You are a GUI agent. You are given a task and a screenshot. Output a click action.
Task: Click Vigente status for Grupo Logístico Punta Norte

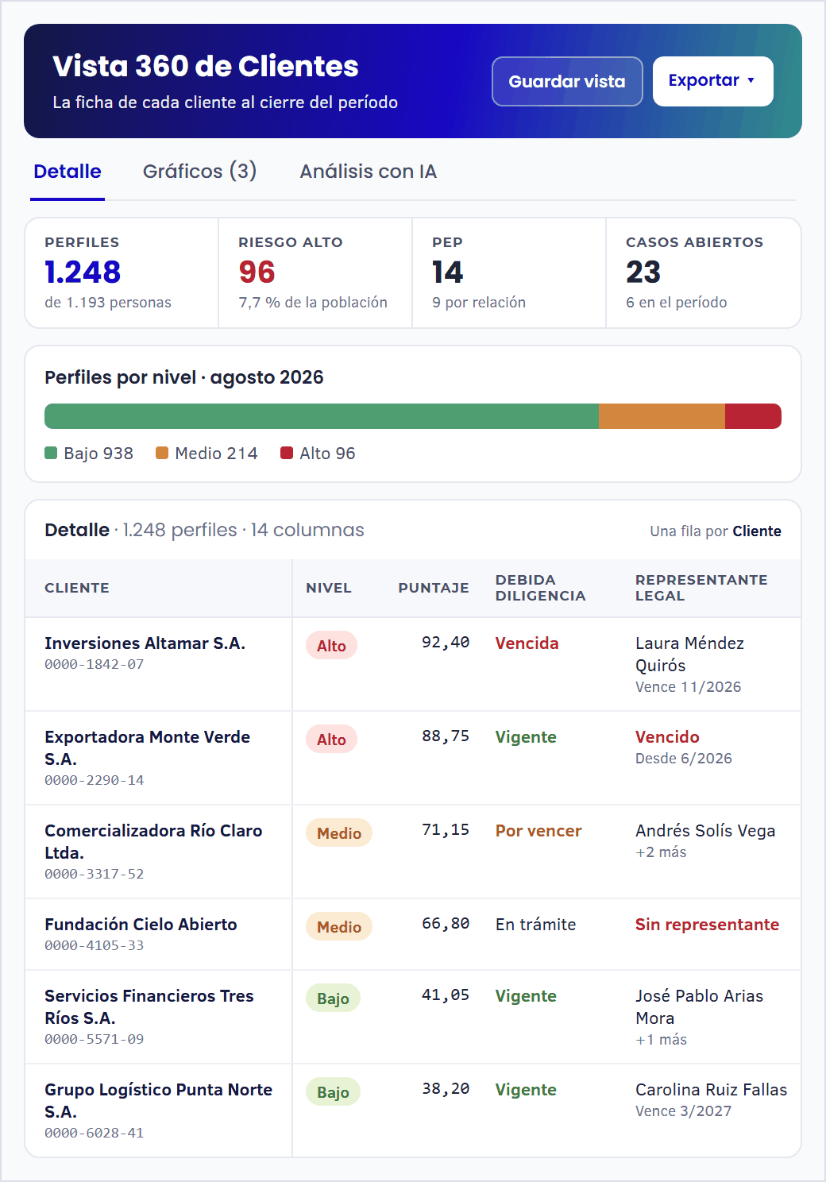point(526,1090)
